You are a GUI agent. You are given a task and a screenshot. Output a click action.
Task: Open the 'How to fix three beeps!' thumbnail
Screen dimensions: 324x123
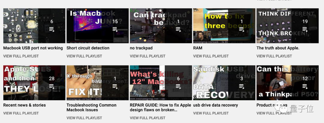tap(224, 25)
